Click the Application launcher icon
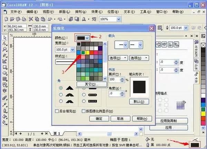This screenshot has width=207, height=149. pos(84,19)
